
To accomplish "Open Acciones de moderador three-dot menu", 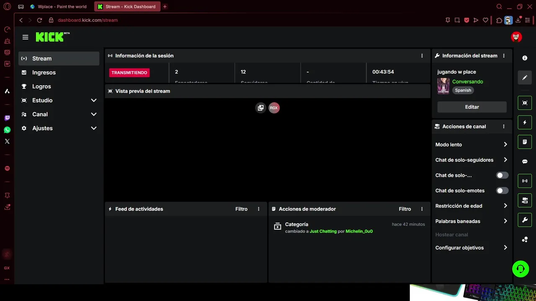I will tap(422, 209).
